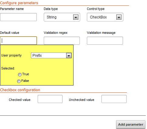147x129 pixels.
Task: Click the Checkbox configuration section heading
Action: click(20, 90)
